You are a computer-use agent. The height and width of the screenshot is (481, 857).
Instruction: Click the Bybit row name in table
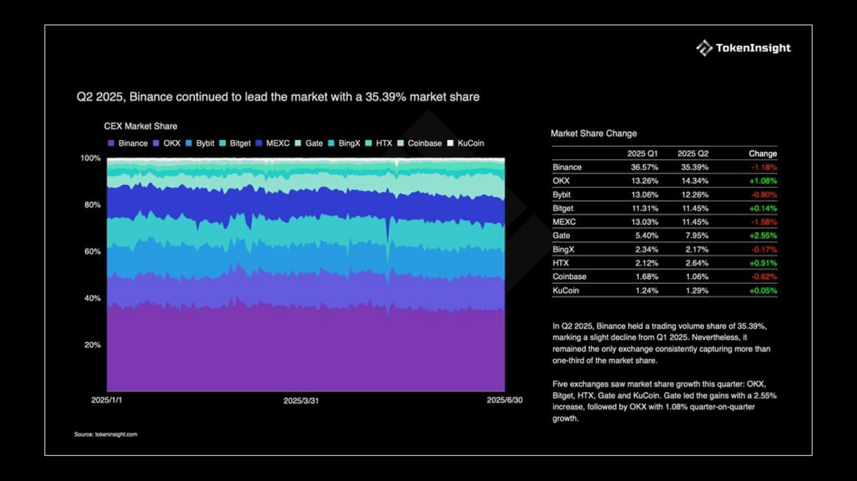point(562,195)
